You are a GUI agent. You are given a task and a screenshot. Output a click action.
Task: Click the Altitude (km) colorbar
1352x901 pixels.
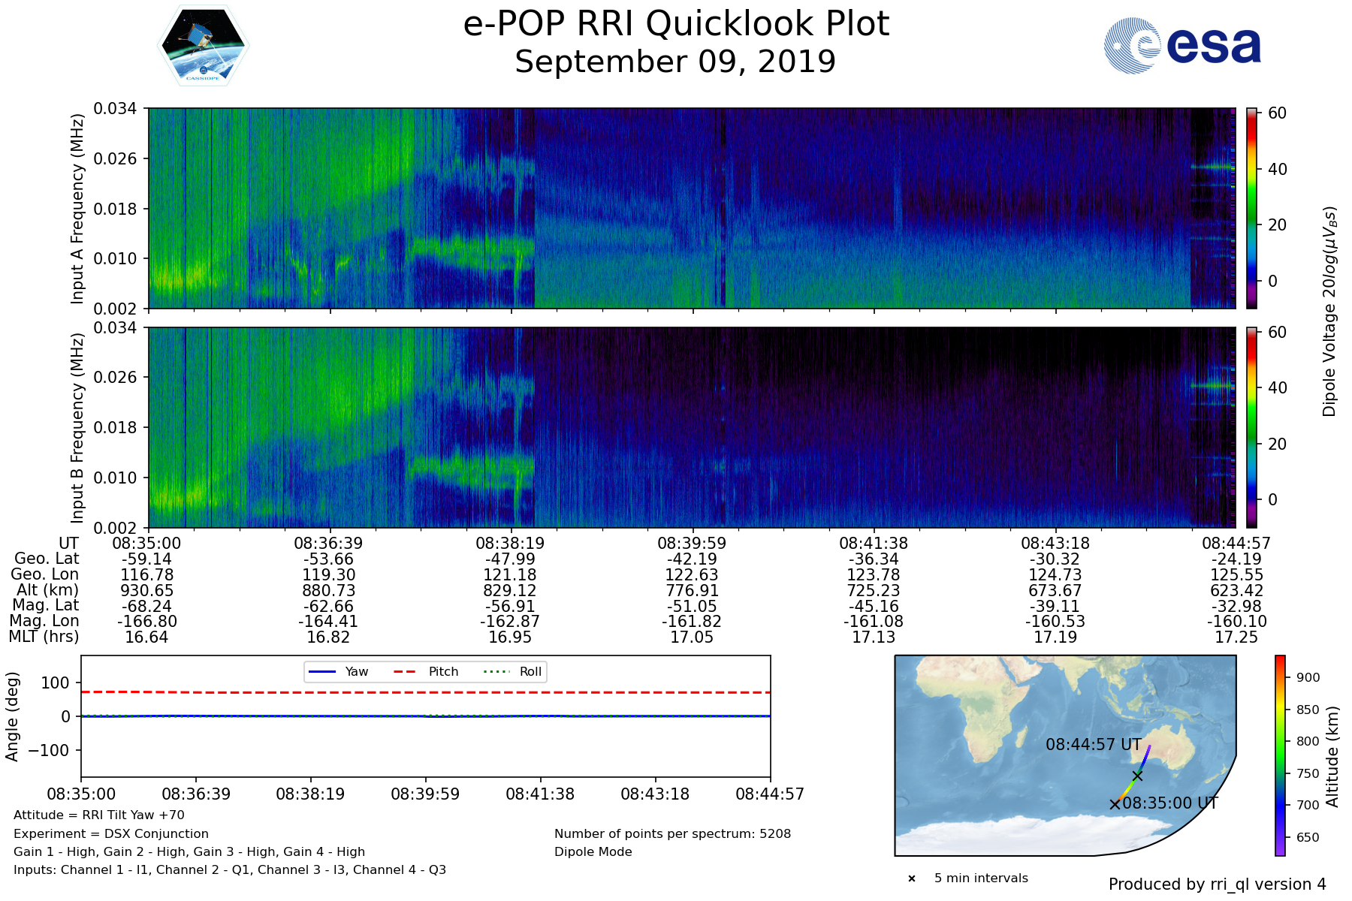point(1280,755)
